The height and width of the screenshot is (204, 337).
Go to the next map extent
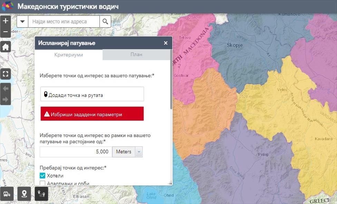6,100
